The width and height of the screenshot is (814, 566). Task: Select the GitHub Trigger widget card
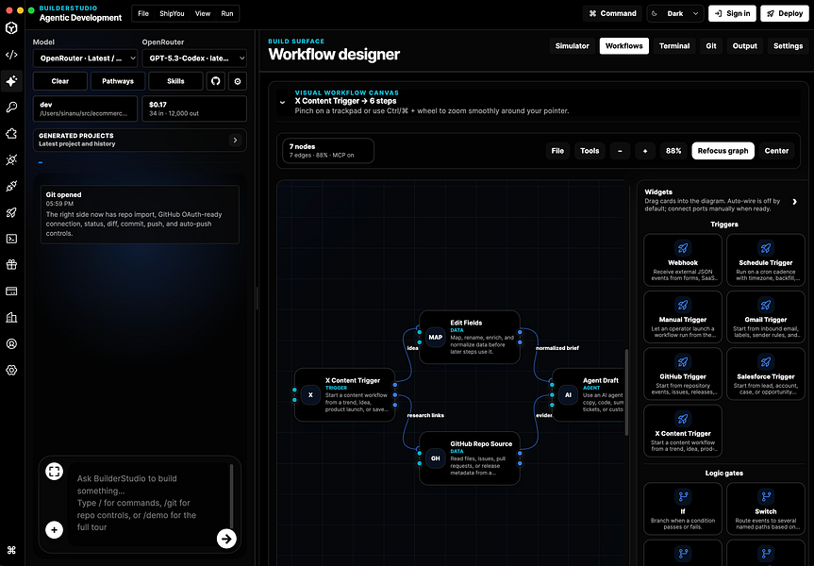point(683,374)
